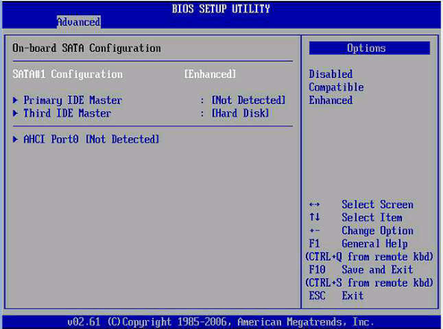Image resolution: width=443 pixels, height=329 pixels.
Task: Click the plus-minus key symbol
Action: [314, 230]
